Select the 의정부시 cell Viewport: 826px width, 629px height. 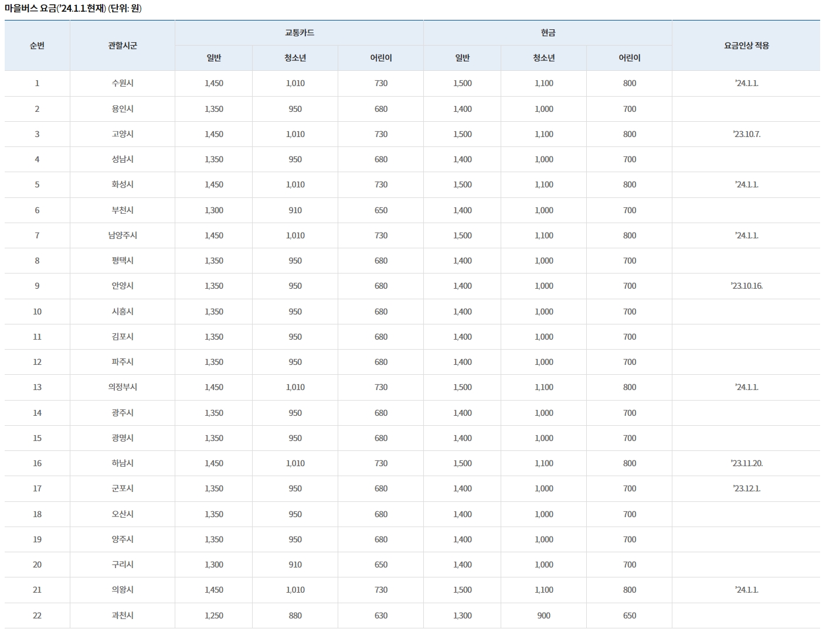tap(123, 387)
